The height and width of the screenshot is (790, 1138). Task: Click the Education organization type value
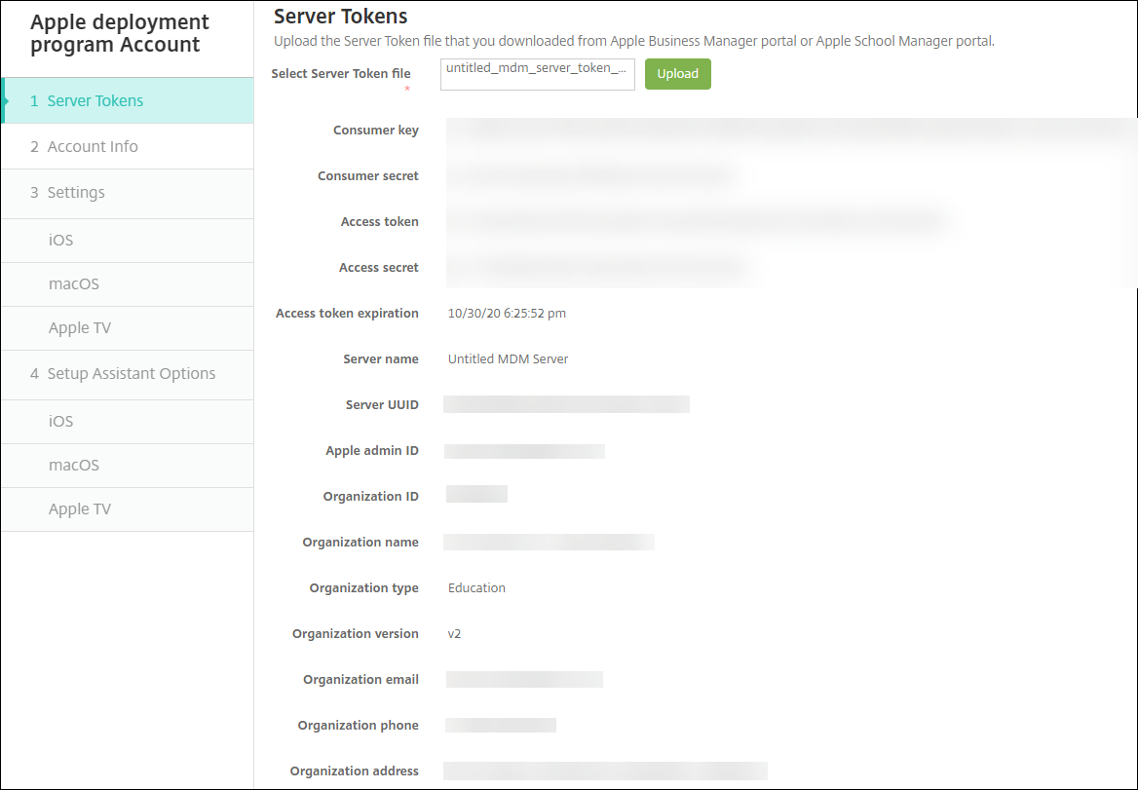point(476,588)
